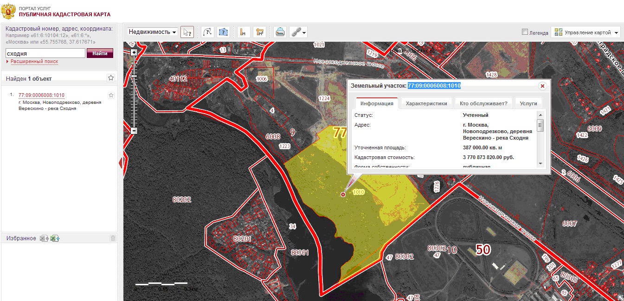Select the identify object cursor tool
The image size is (624, 301).
coord(187,32)
